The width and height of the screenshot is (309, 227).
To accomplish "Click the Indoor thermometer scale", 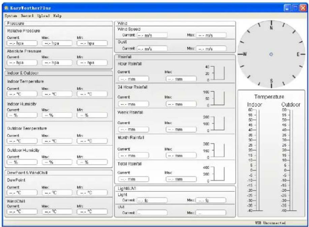I will pyautogui.click(x=255, y=160).
